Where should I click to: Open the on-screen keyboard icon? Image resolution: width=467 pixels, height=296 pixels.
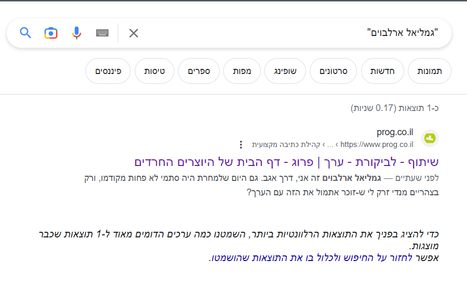click(x=102, y=32)
